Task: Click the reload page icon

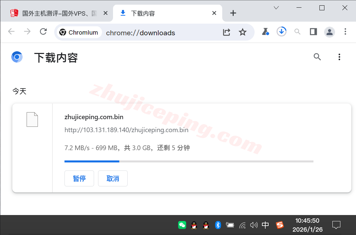Action: coord(43,32)
